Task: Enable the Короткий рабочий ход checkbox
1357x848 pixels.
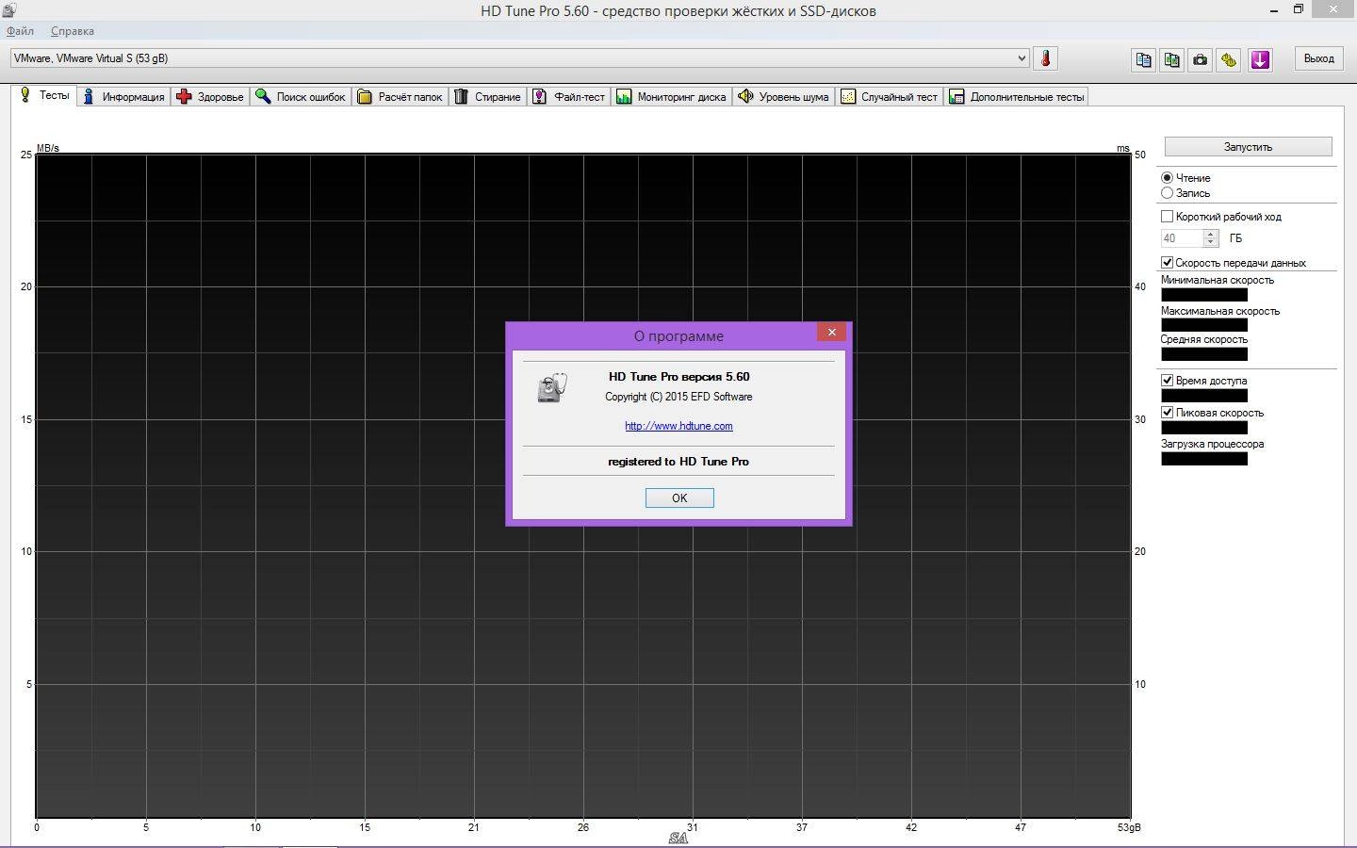Action: pyautogui.click(x=1167, y=216)
